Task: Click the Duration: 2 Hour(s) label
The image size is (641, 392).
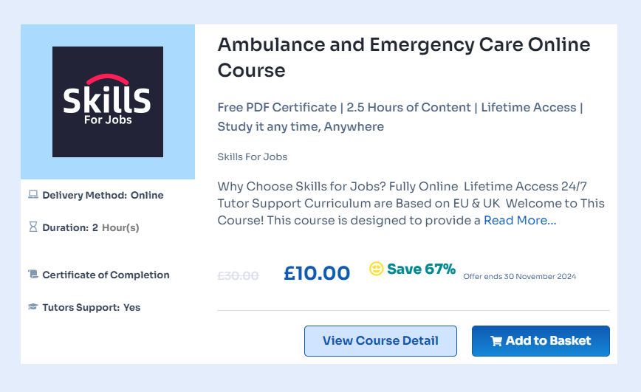Action: (90, 227)
